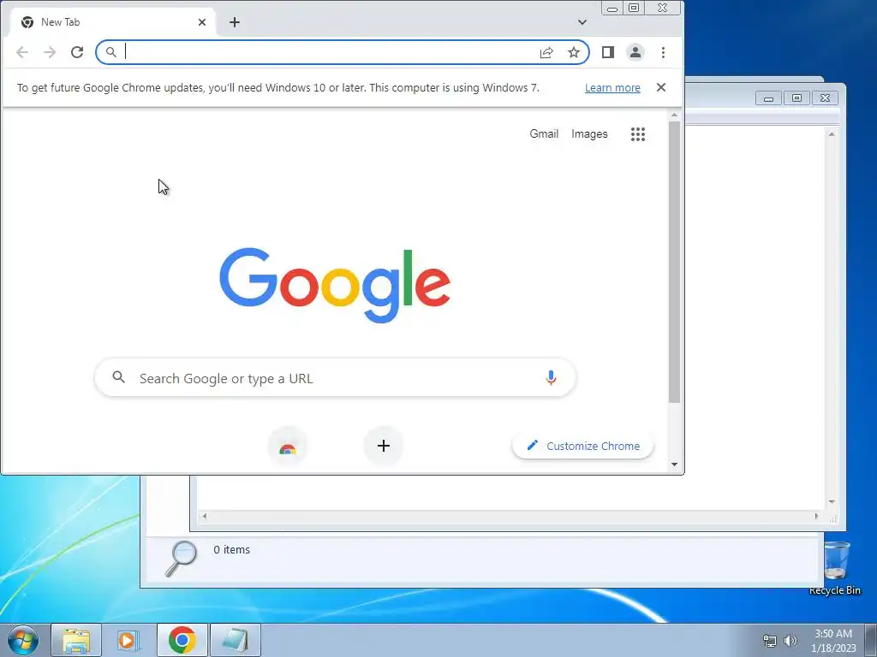
Task: Click the Google logo
Action: click(335, 285)
